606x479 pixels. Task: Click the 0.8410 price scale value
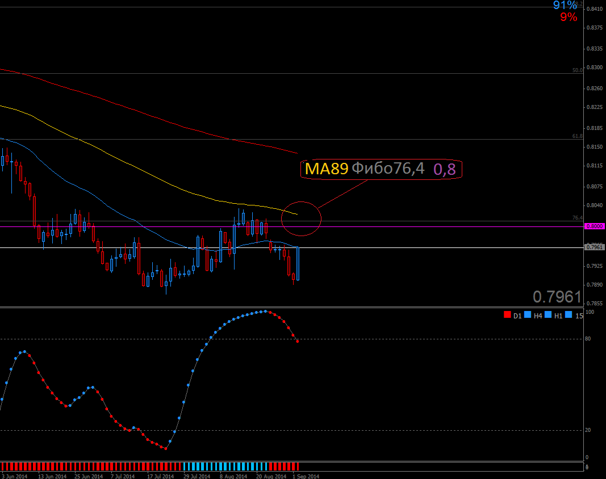[595, 9]
